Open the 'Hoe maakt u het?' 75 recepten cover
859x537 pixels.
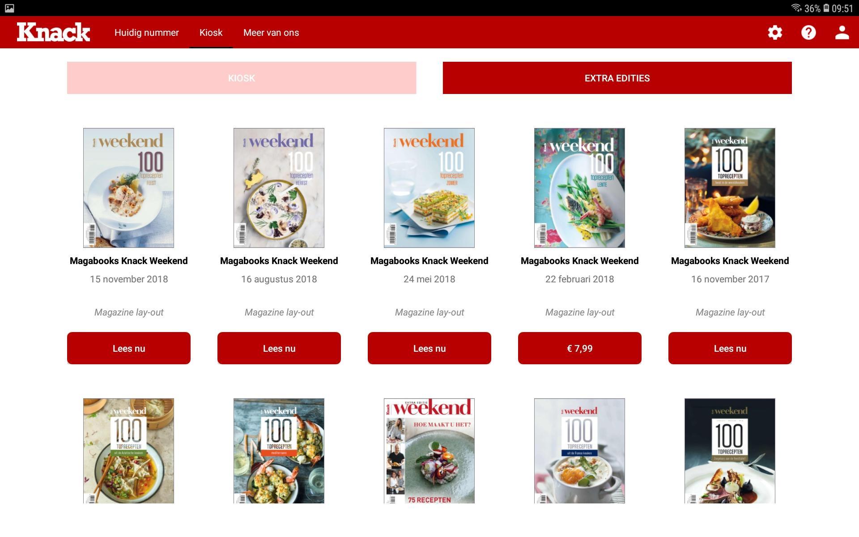(x=429, y=451)
